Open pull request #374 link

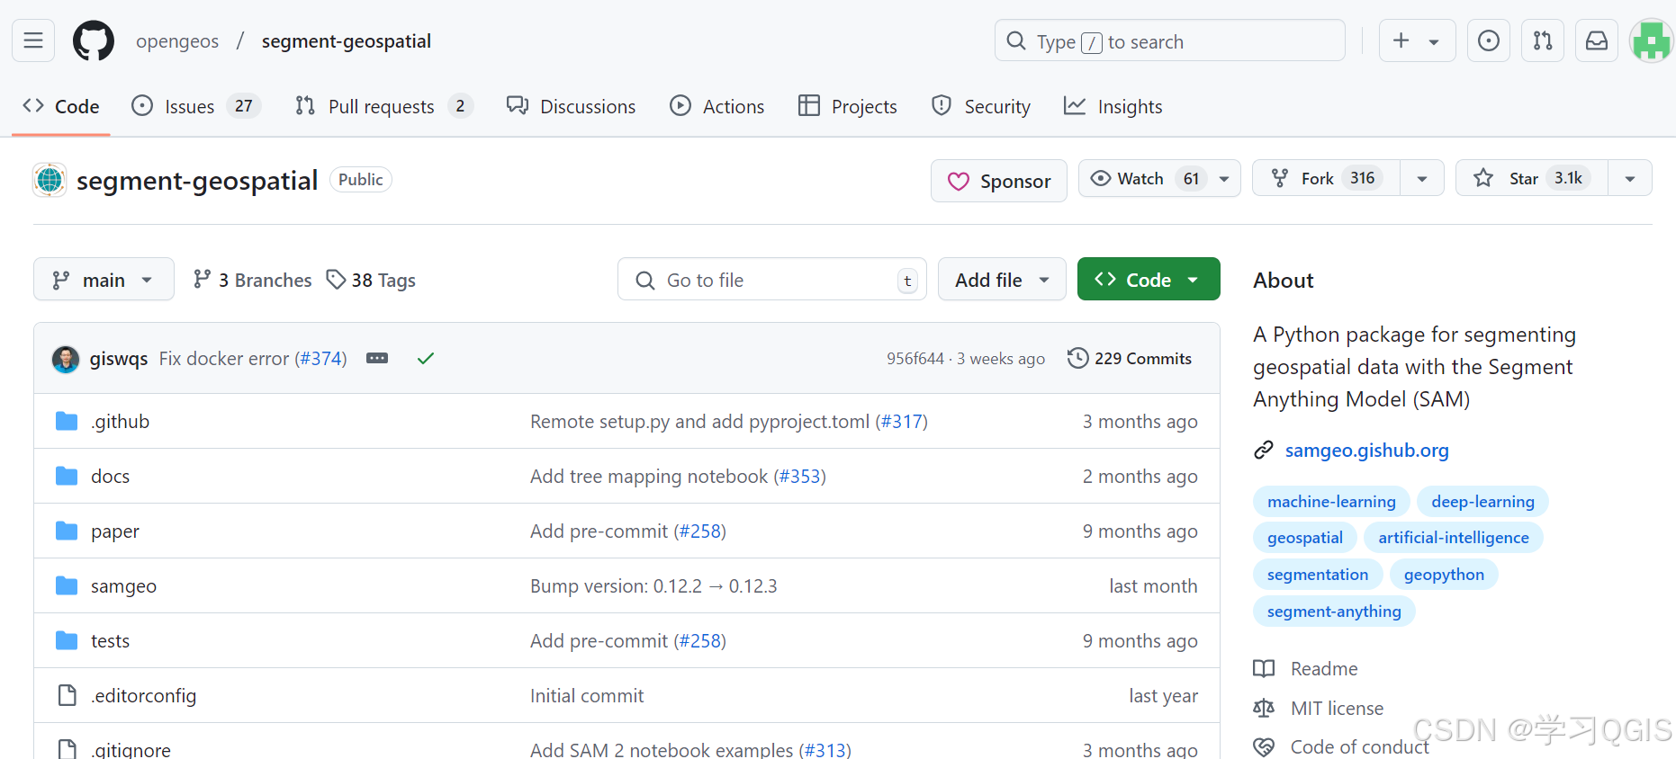point(322,359)
